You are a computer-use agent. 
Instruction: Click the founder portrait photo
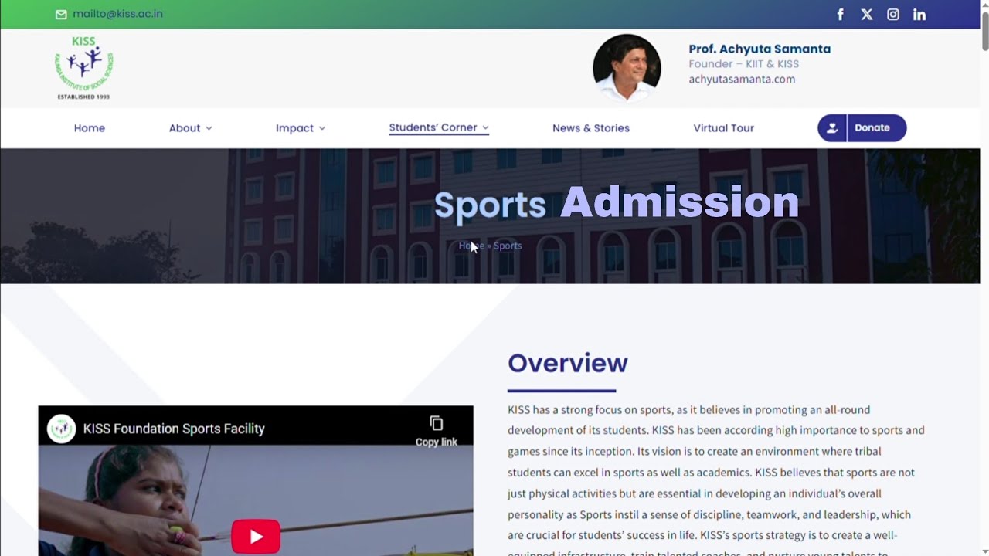tap(627, 68)
